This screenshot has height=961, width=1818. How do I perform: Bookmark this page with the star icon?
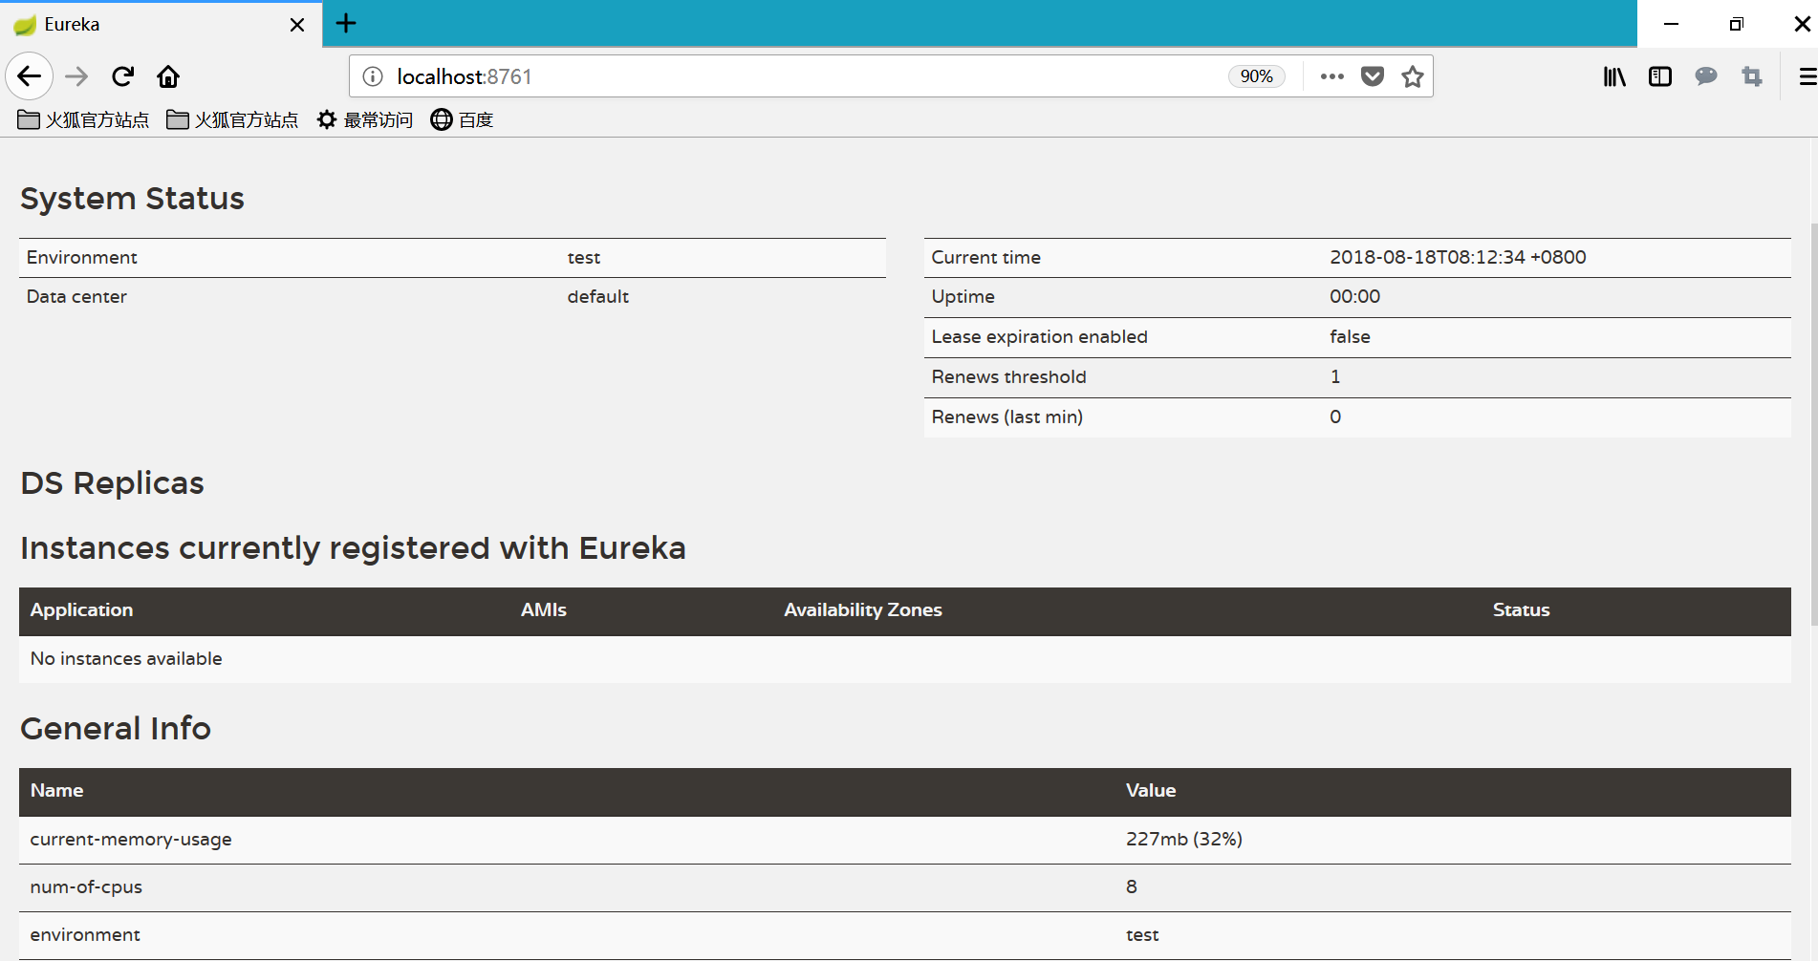click(1413, 76)
